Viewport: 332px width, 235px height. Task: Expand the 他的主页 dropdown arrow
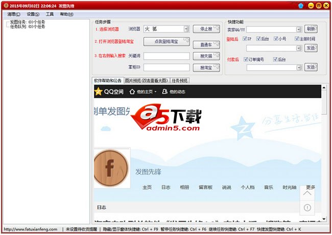(156, 92)
